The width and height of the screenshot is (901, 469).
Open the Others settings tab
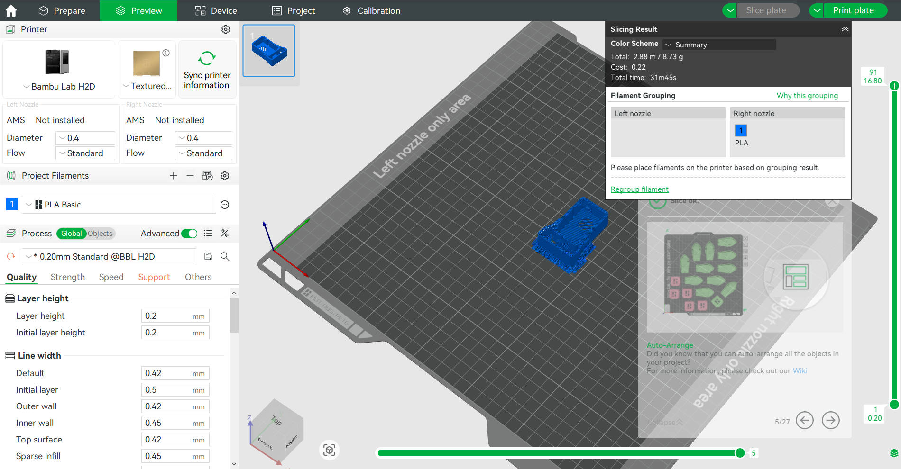point(198,277)
